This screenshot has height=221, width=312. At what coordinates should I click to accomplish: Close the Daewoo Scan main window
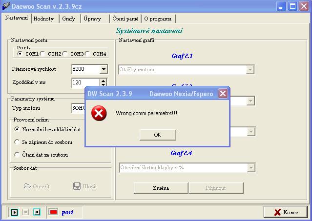click(304, 6)
